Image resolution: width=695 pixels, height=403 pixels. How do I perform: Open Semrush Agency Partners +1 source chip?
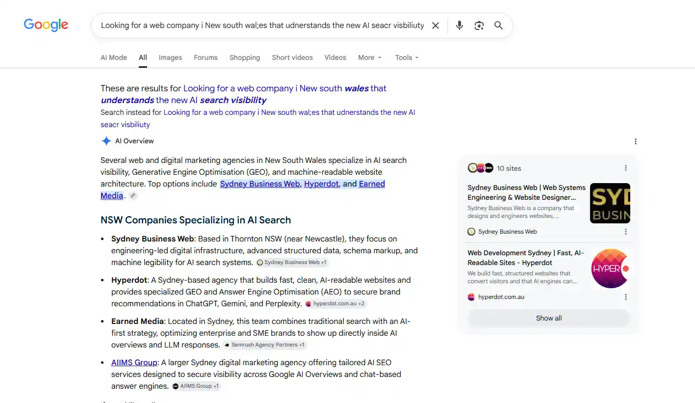[x=264, y=345]
